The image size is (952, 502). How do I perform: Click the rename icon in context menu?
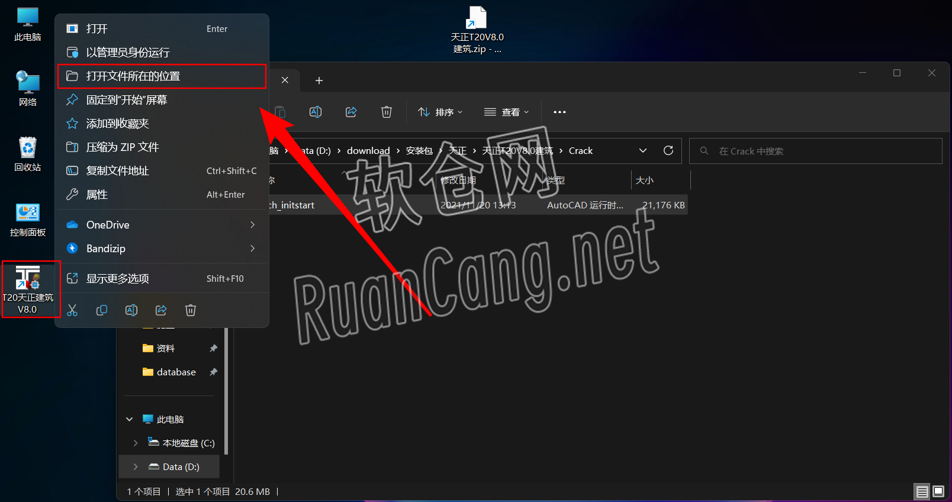coord(131,310)
